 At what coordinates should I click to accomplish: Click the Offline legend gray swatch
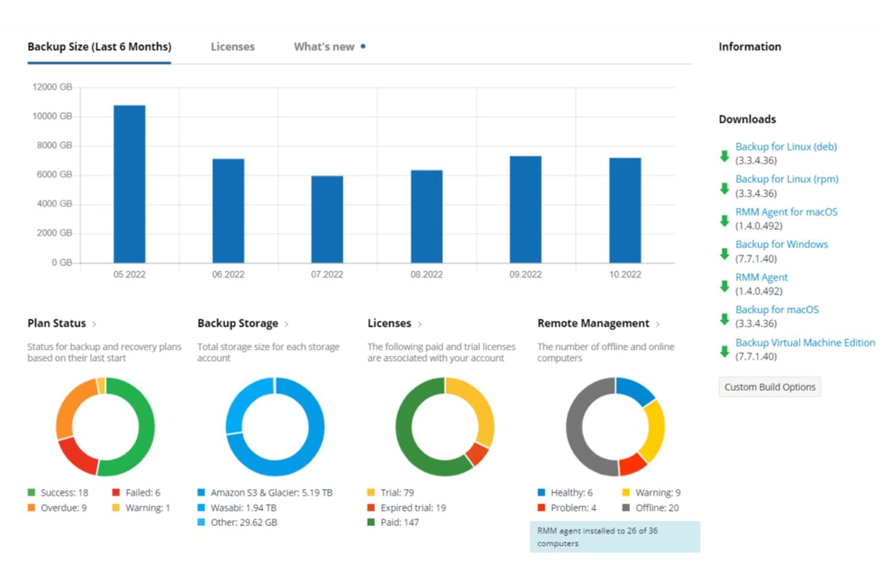pyautogui.click(x=626, y=508)
